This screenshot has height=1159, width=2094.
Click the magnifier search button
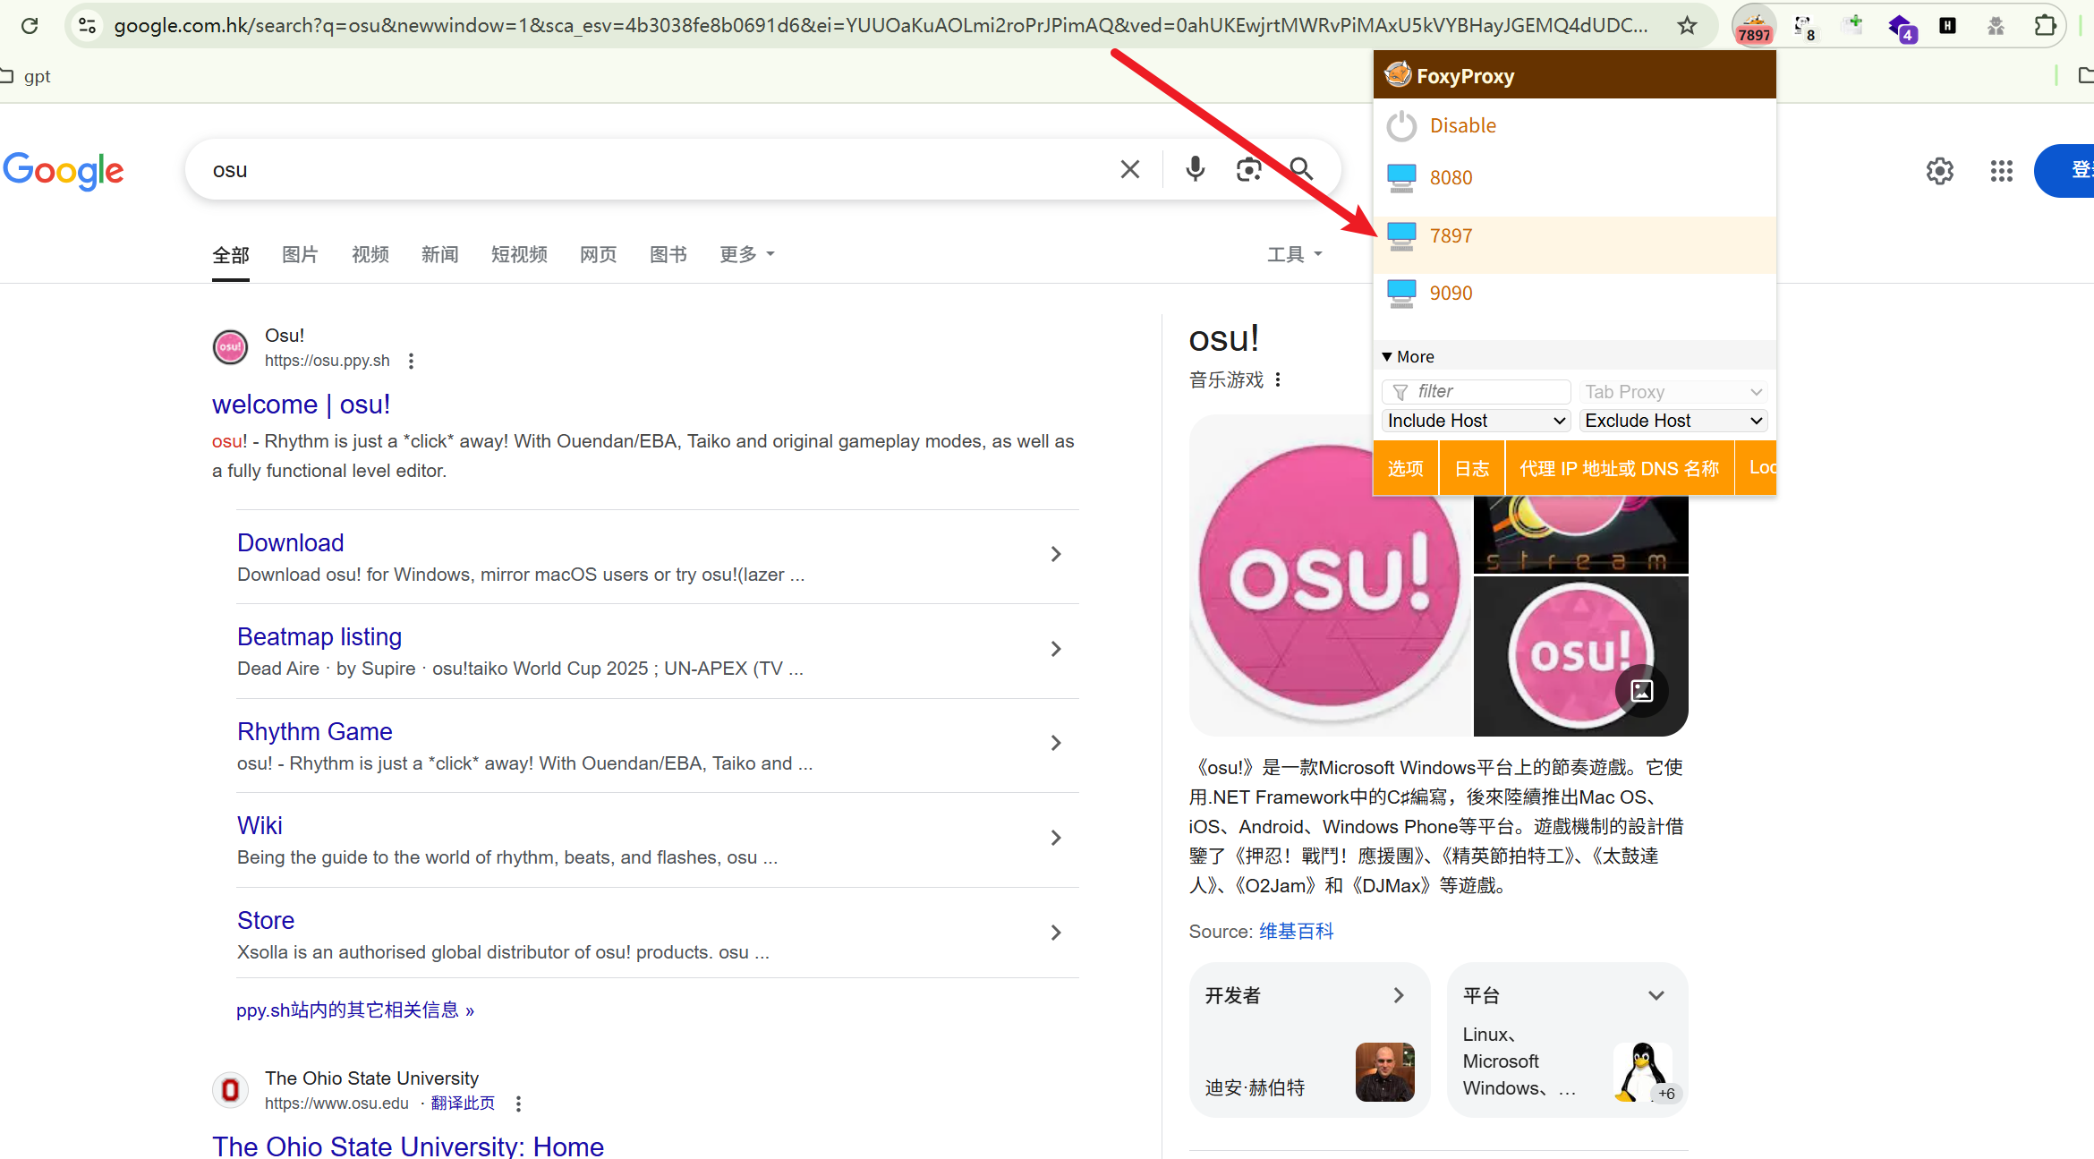click(1300, 169)
